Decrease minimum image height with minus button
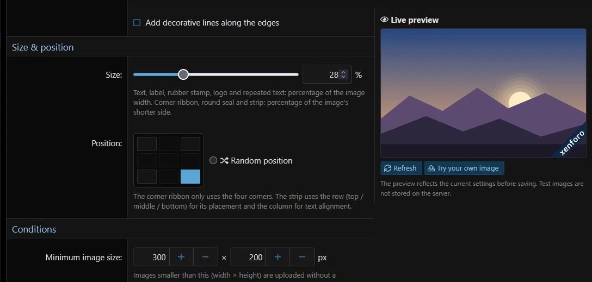 (x=302, y=257)
